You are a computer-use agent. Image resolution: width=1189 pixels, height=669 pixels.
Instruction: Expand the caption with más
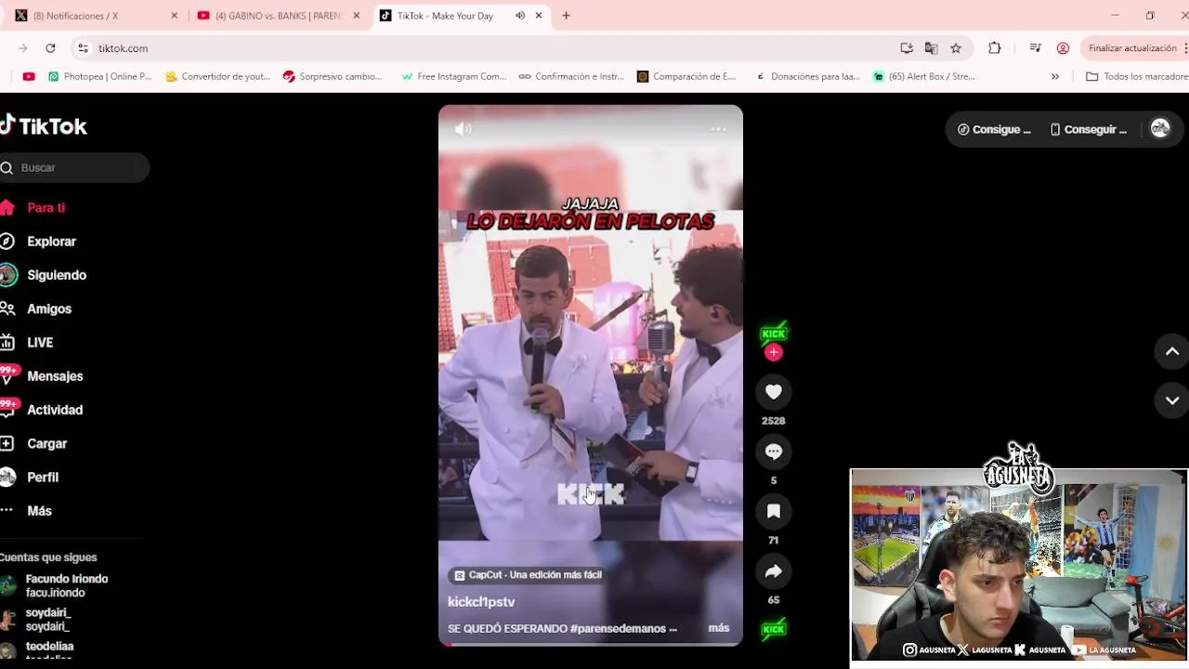pyautogui.click(x=719, y=628)
